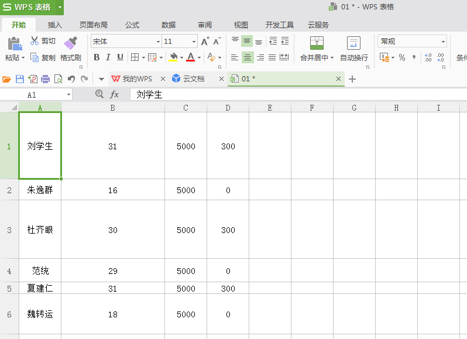Open the font name 宋体 dropdown
This screenshot has width=467, height=339.
[x=158, y=42]
